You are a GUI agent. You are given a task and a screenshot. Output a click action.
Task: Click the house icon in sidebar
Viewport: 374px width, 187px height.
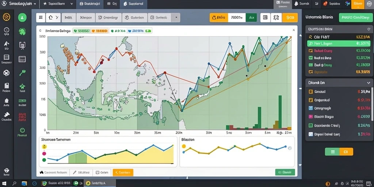[7, 101]
